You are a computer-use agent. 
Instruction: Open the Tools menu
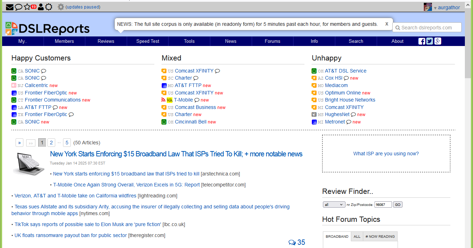(189, 41)
